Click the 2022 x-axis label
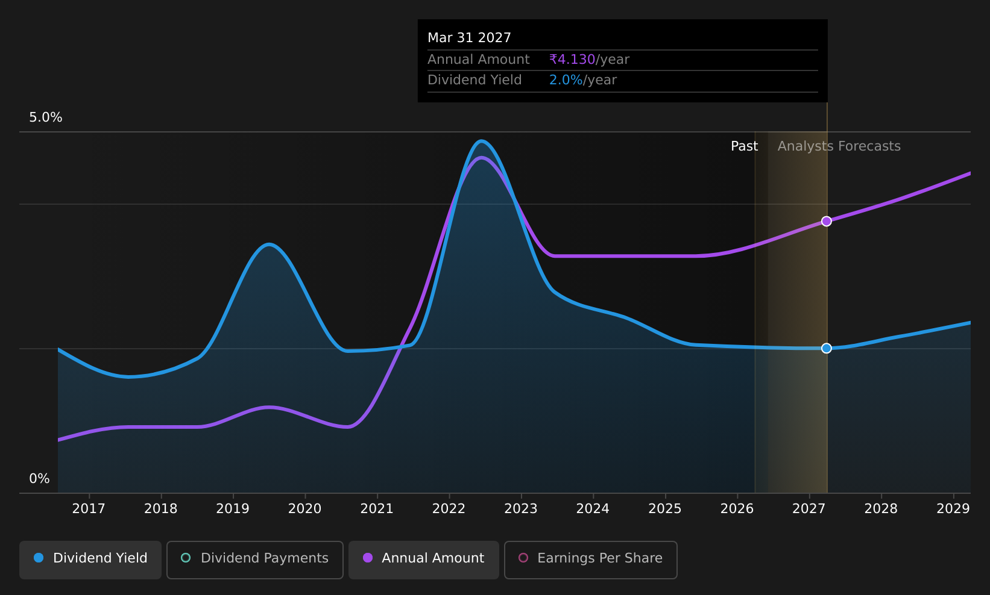 [449, 509]
